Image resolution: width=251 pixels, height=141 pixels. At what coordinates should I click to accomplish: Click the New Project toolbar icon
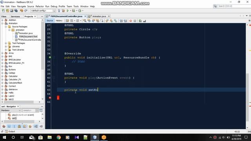coord(7,11)
